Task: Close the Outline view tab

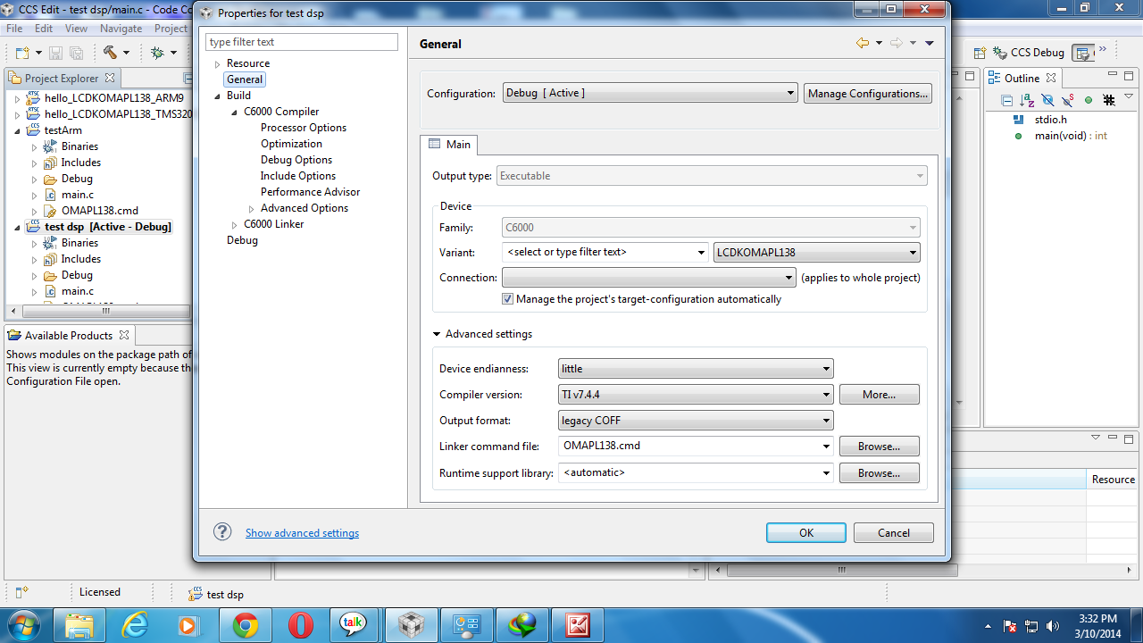Action: 1051,78
